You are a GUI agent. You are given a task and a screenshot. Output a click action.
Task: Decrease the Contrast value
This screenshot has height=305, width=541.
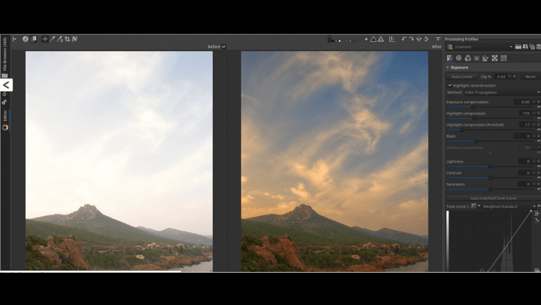coord(534,172)
